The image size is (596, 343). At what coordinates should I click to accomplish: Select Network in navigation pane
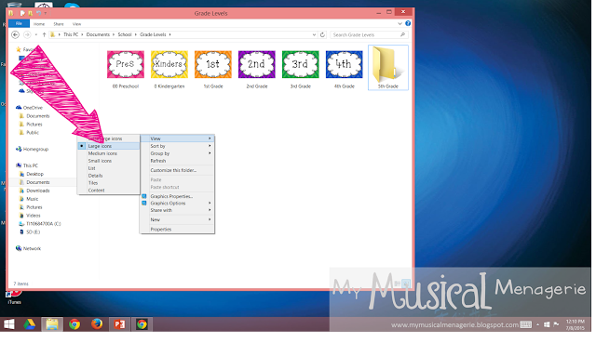click(x=29, y=248)
